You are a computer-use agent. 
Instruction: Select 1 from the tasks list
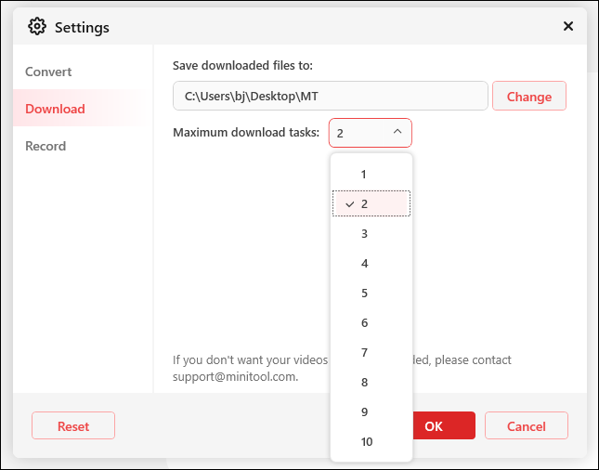point(371,174)
